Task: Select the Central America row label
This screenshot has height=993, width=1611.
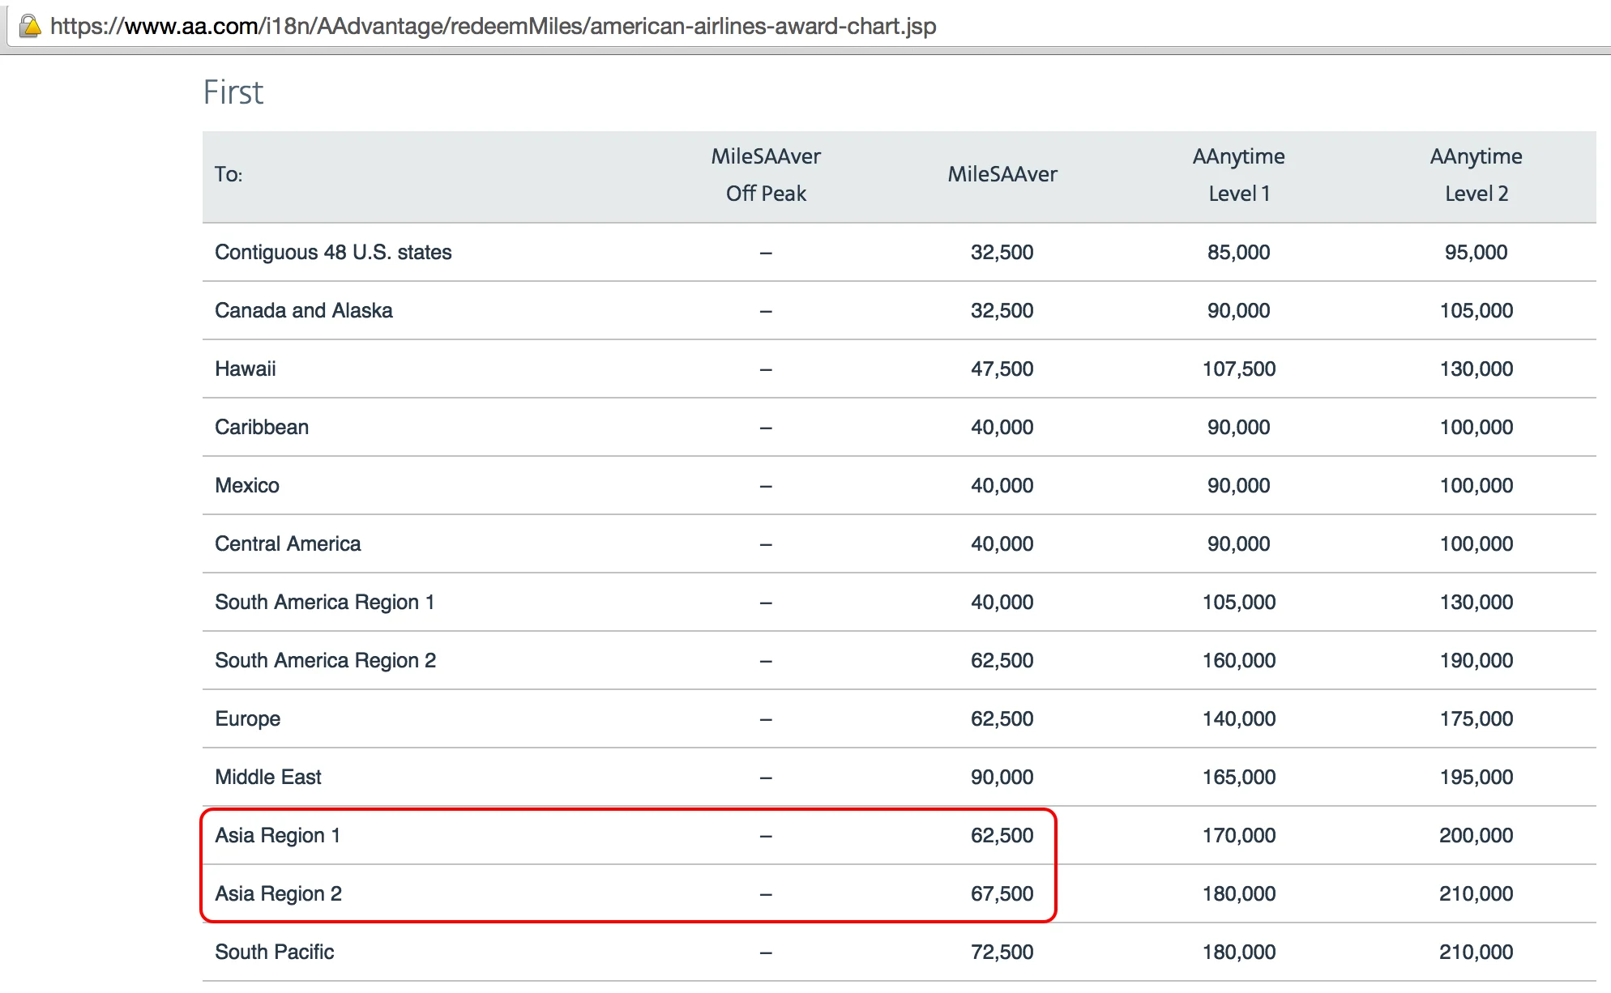Action: tap(287, 544)
